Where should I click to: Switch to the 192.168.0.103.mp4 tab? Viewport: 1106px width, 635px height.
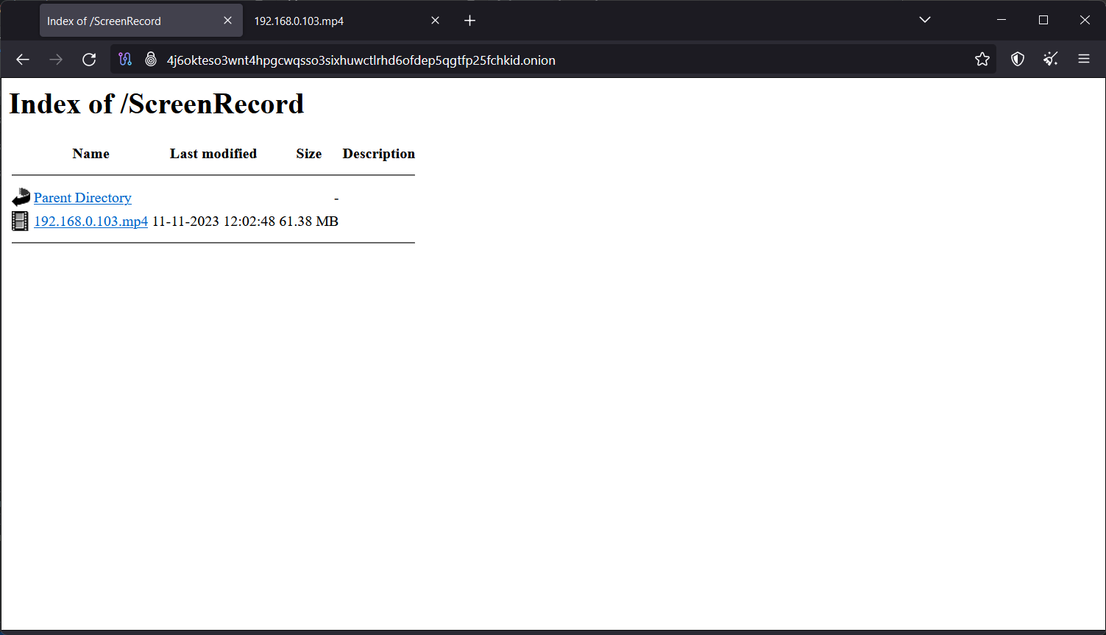point(298,21)
